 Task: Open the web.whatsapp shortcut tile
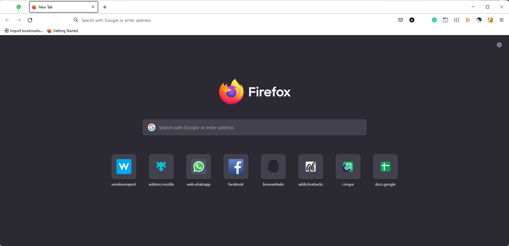click(x=199, y=167)
